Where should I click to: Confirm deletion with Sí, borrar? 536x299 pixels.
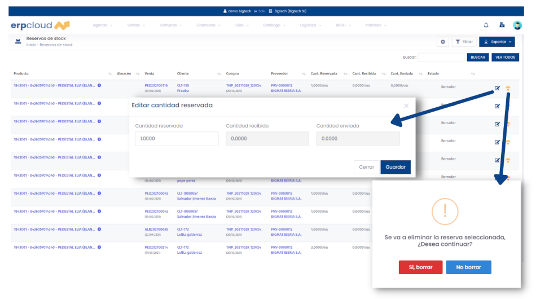point(420,267)
